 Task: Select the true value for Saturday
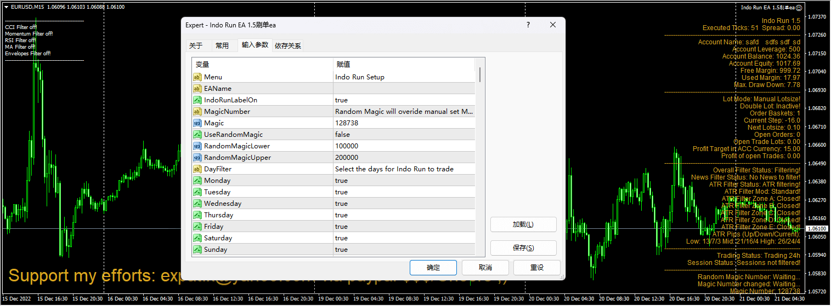coord(341,238)
